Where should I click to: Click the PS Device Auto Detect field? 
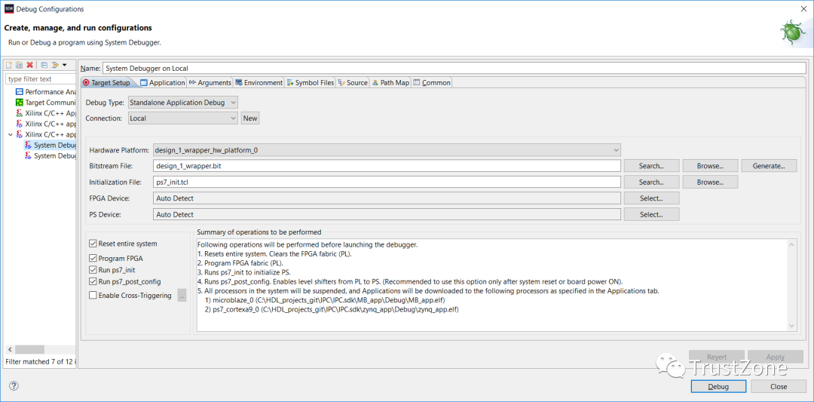coord(387,214)
